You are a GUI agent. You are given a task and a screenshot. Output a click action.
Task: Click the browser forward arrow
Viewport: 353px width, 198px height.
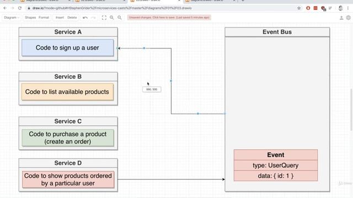pos(12,8)
